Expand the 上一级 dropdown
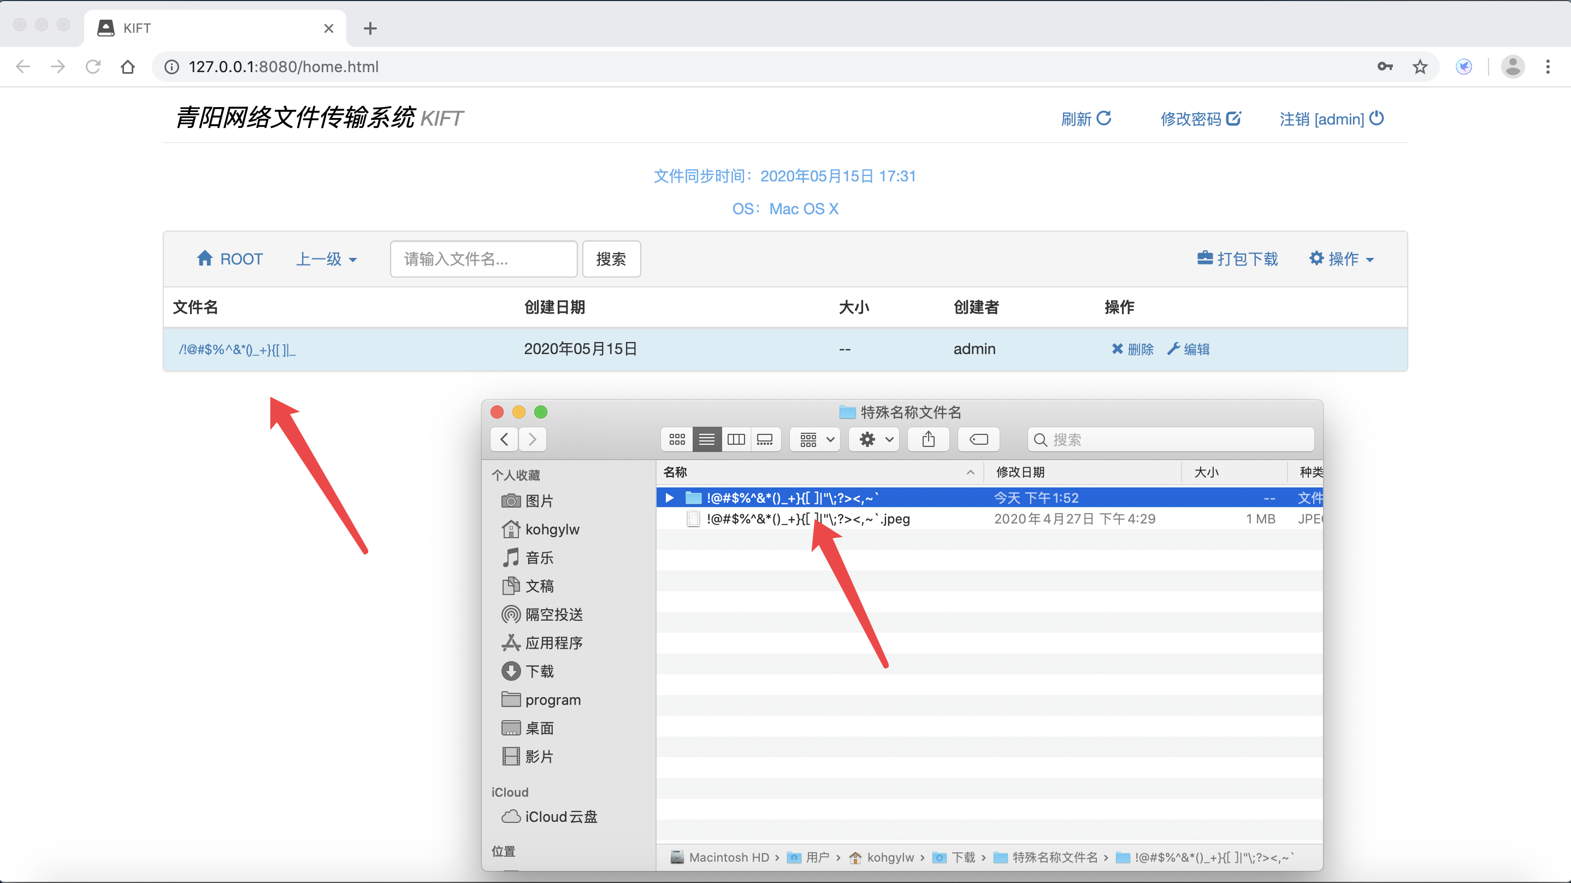The image size is (1571, 883). coord(326,259)
